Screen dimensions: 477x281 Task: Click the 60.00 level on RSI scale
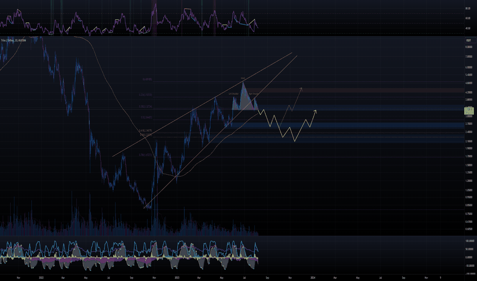tap(468, 18)
